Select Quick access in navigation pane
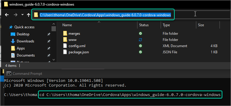231x106 pixels. click(22, 27)
